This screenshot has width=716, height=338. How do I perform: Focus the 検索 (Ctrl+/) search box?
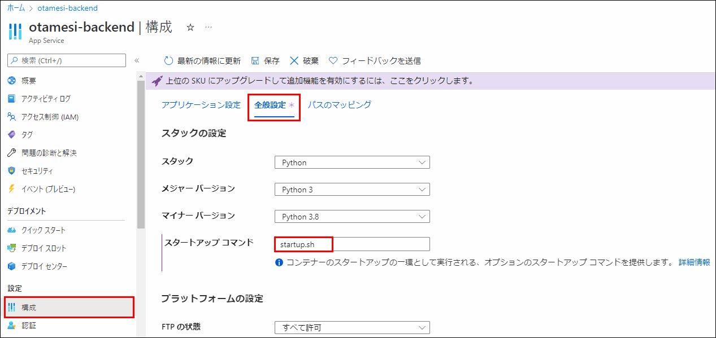[67, 60]
